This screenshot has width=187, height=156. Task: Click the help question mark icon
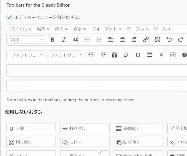(x=184, y=55)
